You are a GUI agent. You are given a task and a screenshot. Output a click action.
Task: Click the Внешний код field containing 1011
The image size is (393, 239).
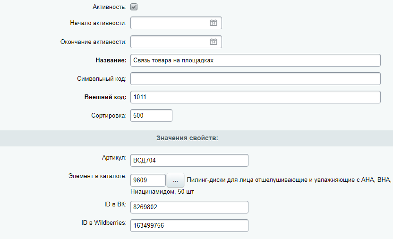255,97
